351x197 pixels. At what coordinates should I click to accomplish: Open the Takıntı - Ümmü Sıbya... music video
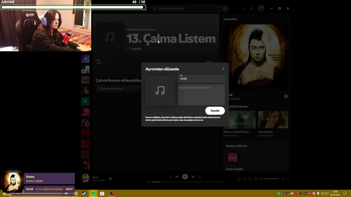(239, 120)
